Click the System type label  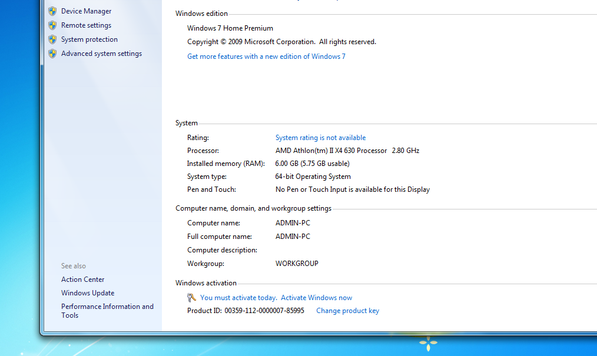point(207,177)
